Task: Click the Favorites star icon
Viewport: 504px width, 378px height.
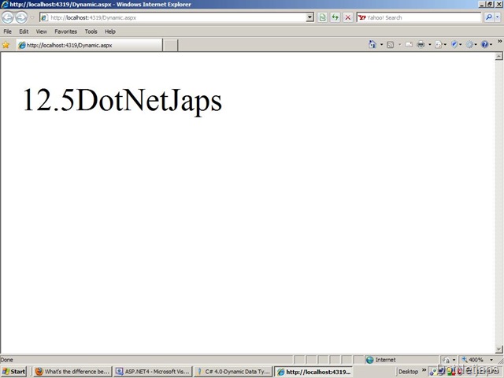Action: (6, 45)
